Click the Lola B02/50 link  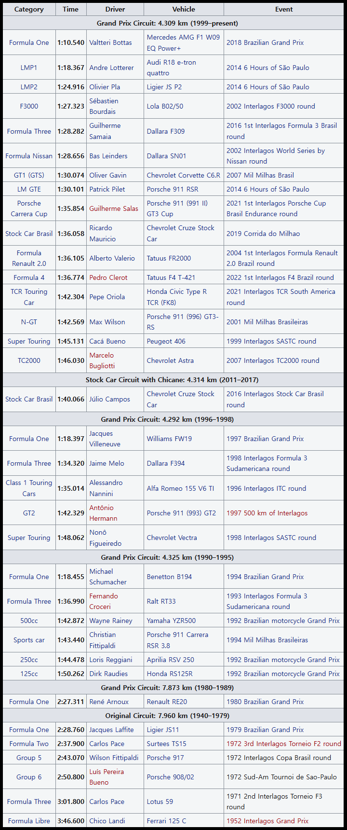[x=165, y=106]
